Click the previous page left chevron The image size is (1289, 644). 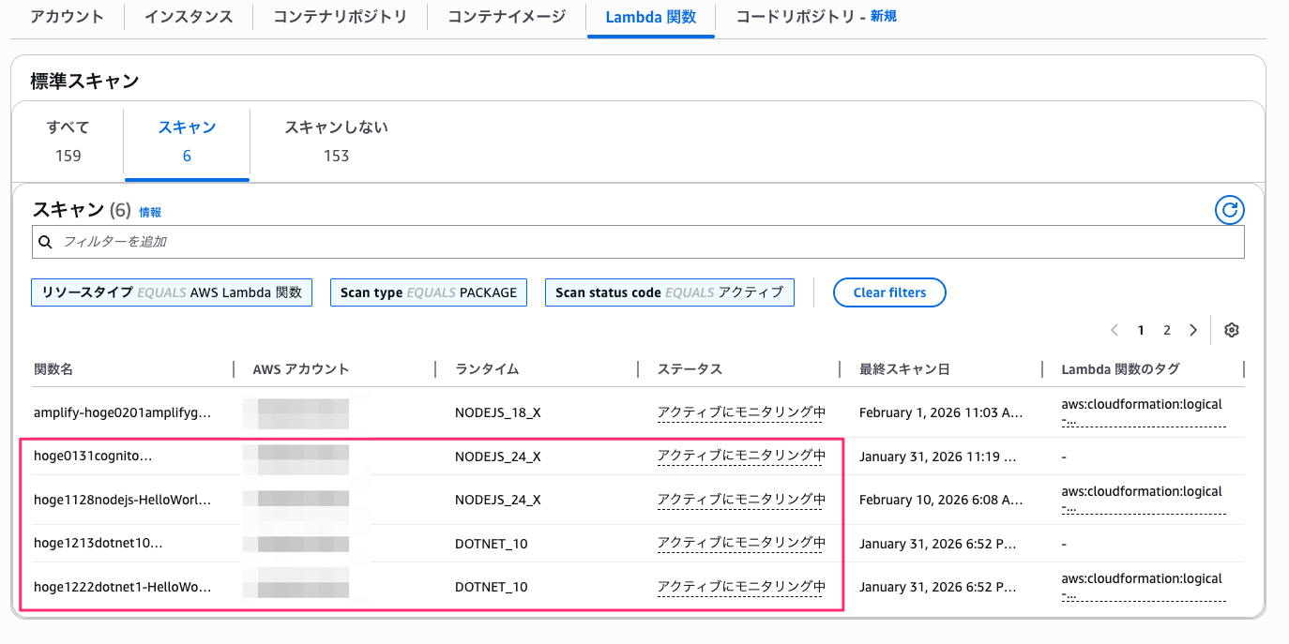point(1115,330)
